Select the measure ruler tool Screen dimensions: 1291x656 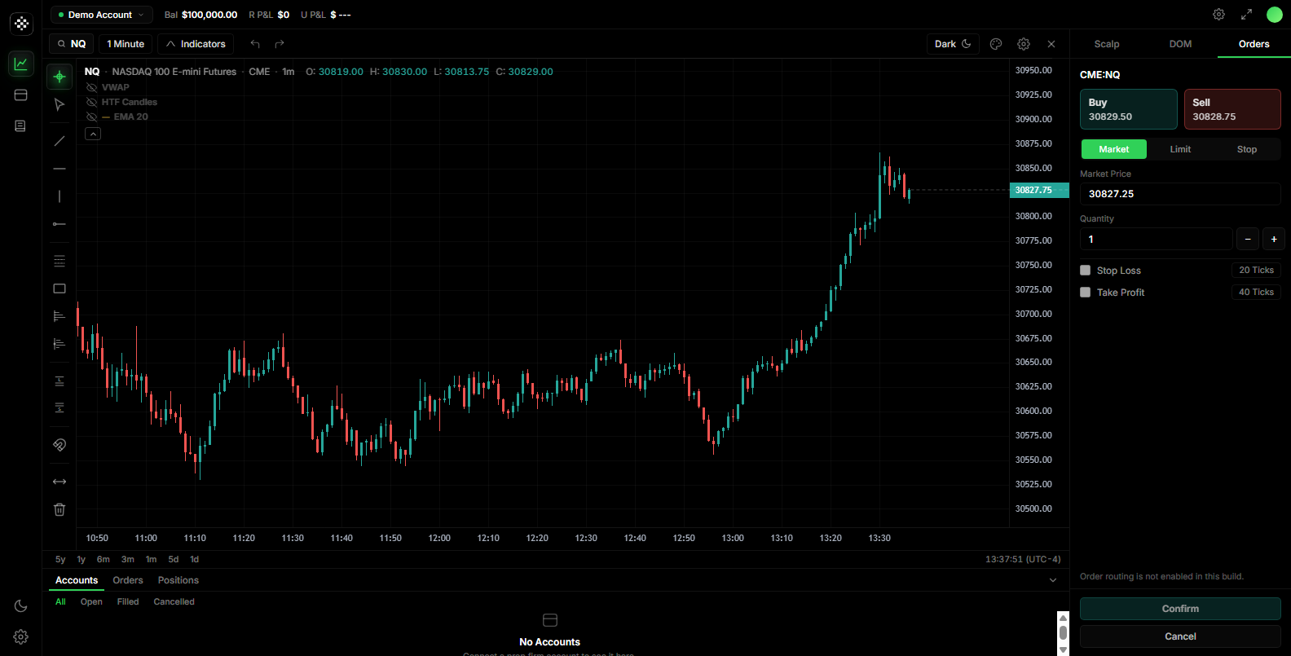pyautogui.click(x=59, y=482)
